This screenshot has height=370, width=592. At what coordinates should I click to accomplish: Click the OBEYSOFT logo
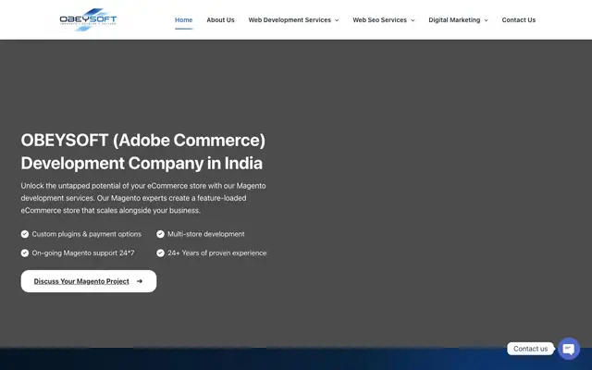click(x=89, y=19)
